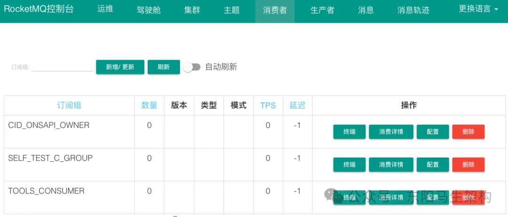
Task: Sort by the 数量 column header
Action: (x=149, y=105)
